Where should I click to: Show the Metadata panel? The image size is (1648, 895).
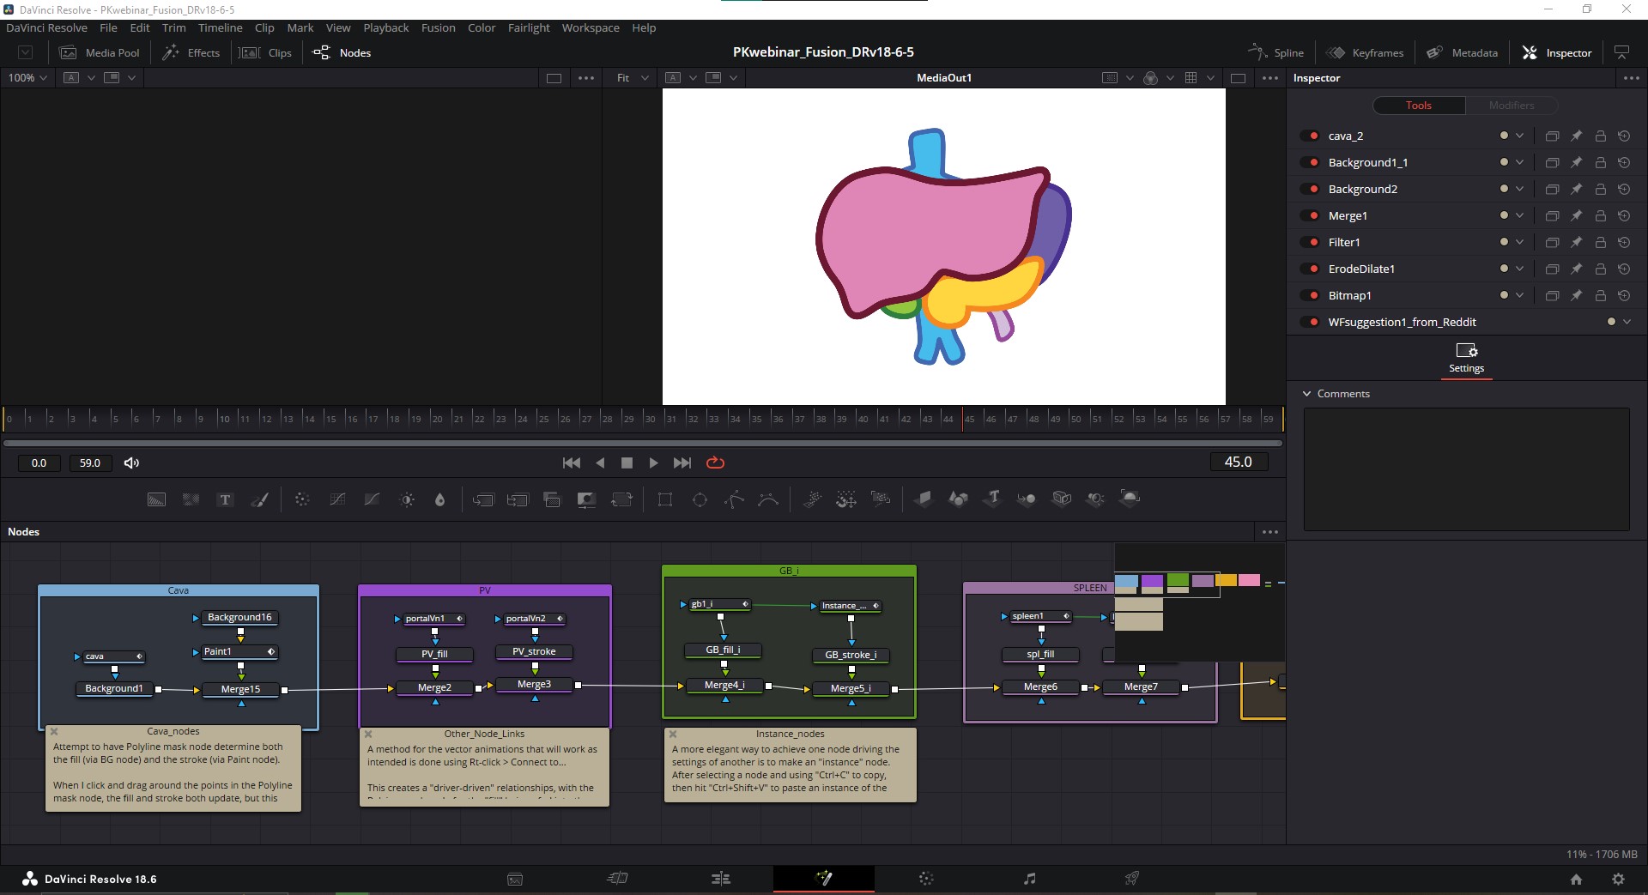pyautogui.click(x=1463, y=52)
